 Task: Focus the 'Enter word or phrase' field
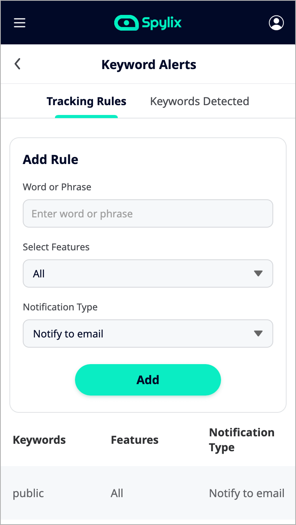(148, 214)
